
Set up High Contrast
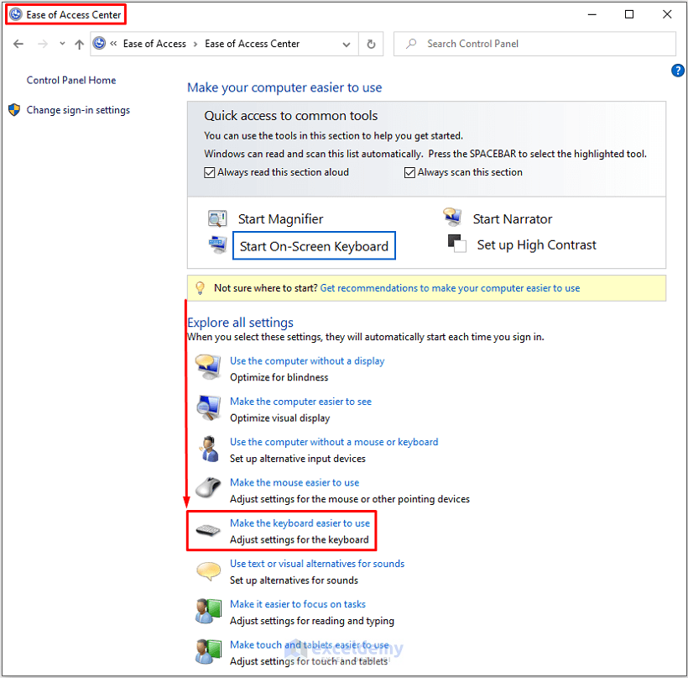click(536, 244)
